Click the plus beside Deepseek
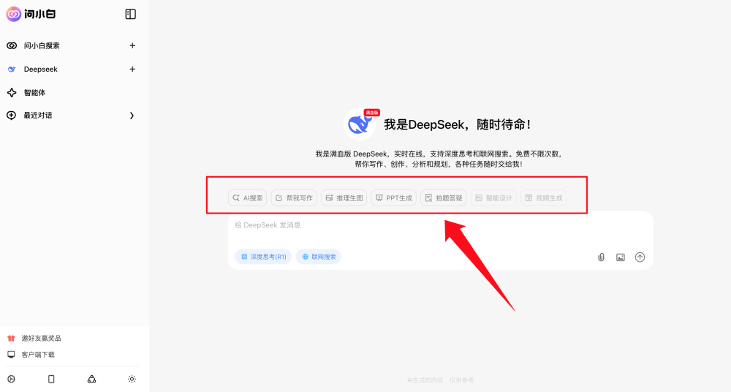 coord(132,69)
